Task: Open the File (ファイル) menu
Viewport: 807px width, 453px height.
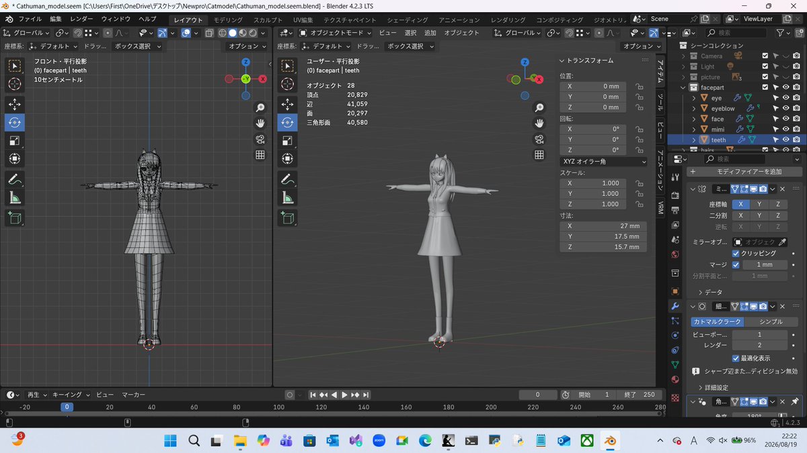Action: click(30, 19)
